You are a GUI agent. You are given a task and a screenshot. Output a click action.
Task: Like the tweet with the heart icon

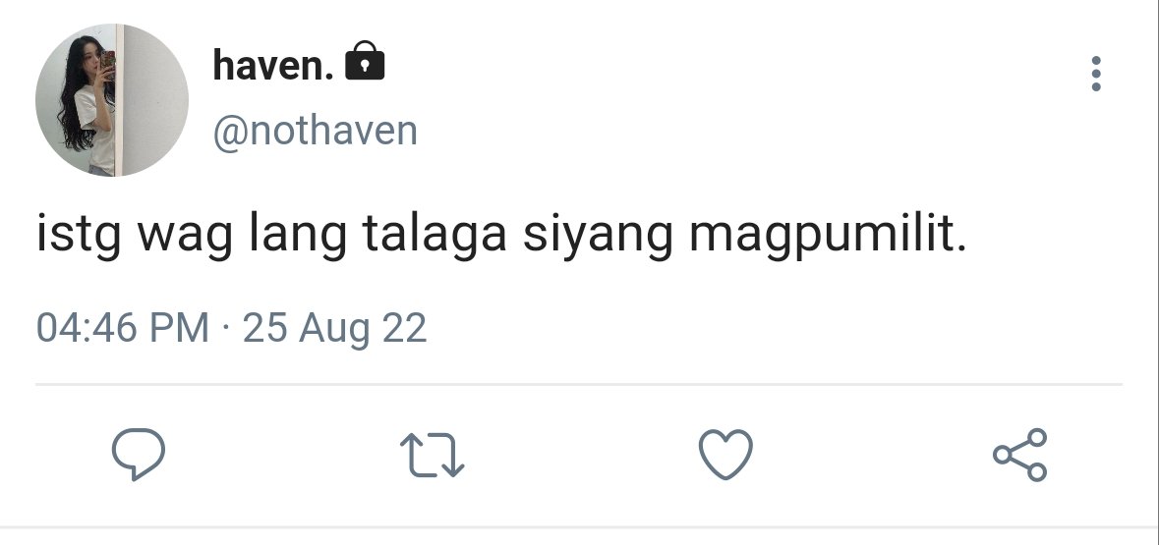pos(725,454)
